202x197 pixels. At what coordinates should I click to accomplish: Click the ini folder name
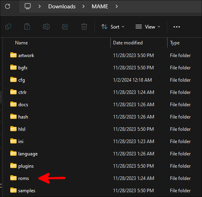[21, 142]
